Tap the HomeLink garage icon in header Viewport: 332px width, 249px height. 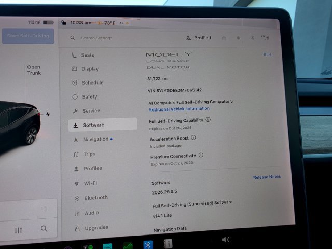pyautogui.click(x=224, y=38)
